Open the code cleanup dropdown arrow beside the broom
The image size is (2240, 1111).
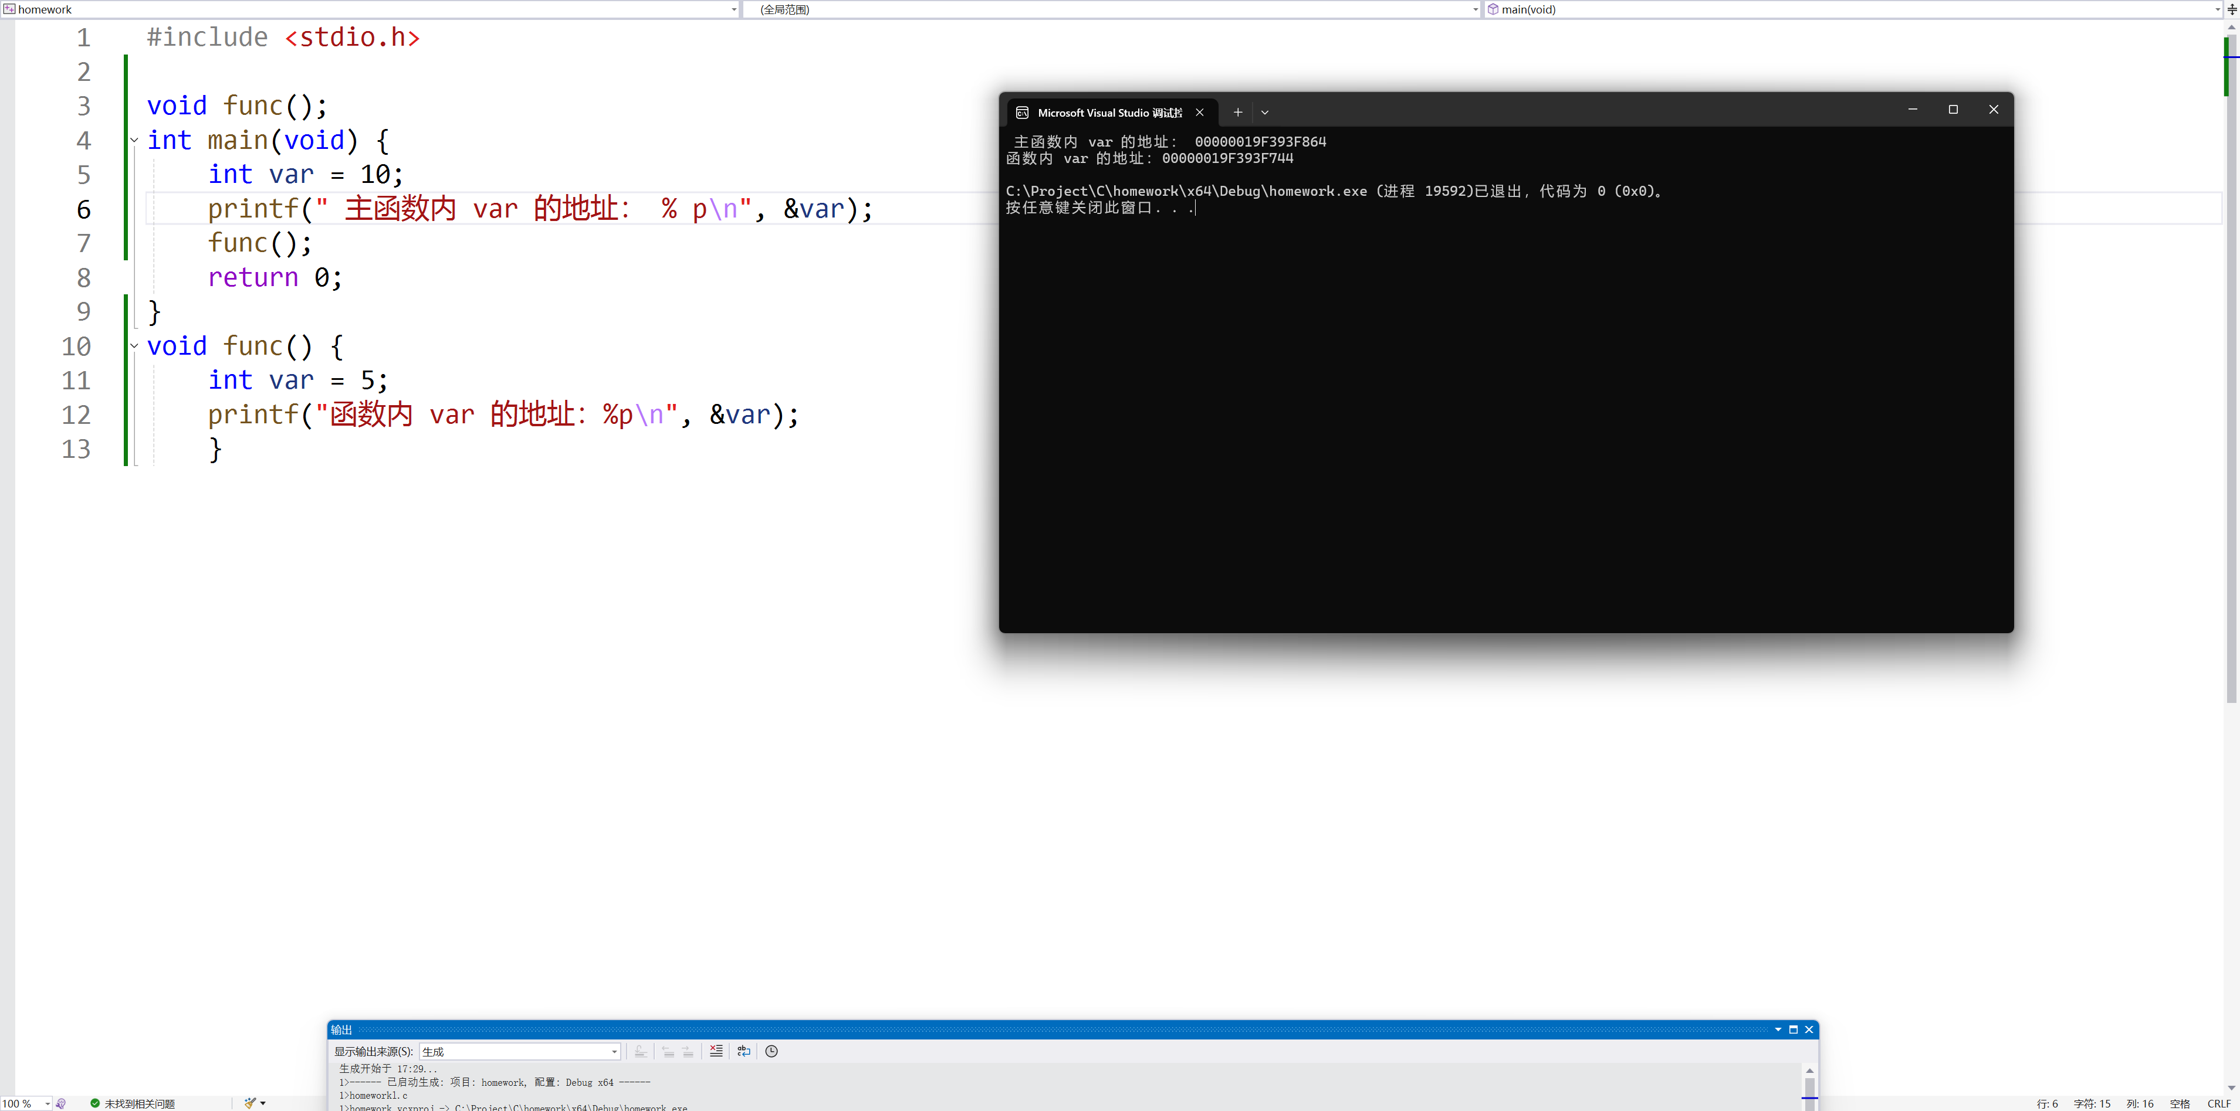(x=263, y=1103)
